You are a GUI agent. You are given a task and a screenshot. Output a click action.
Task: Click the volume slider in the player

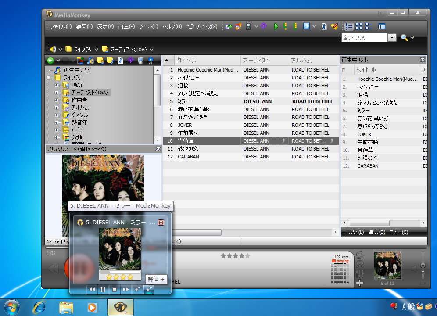coord(423,265)
